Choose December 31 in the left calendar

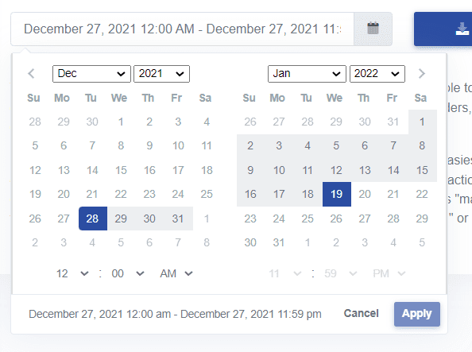[x=178, y=219]
